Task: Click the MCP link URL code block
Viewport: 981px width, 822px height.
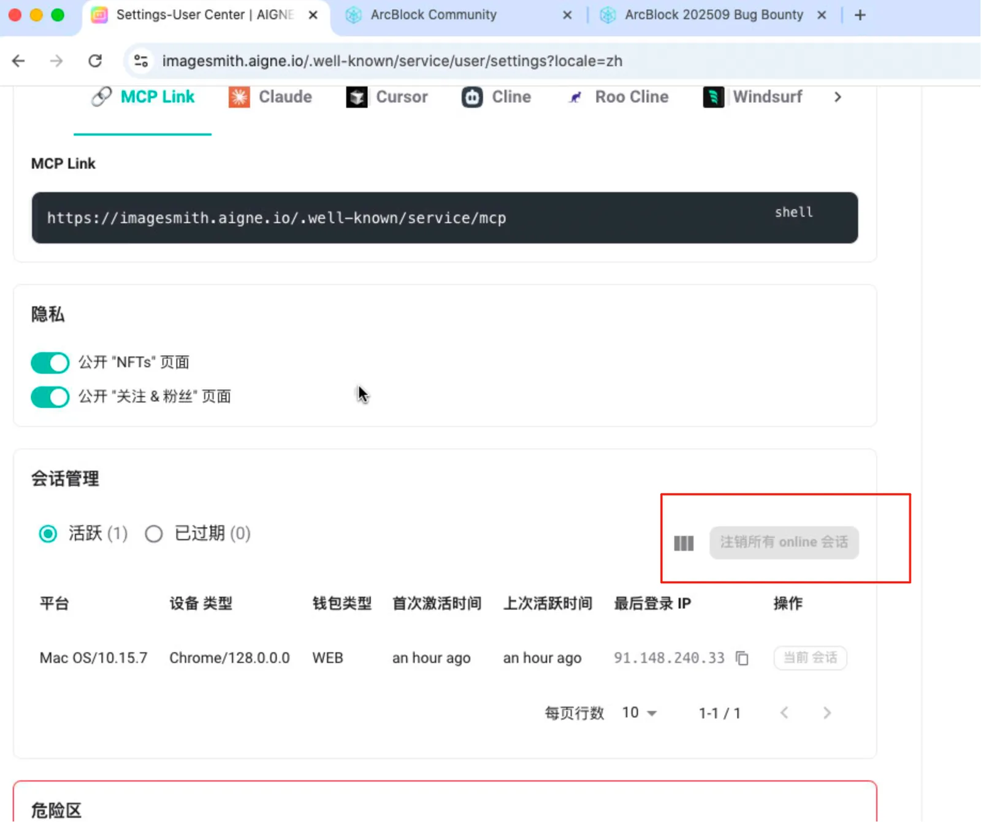Action: coord(445,217)
